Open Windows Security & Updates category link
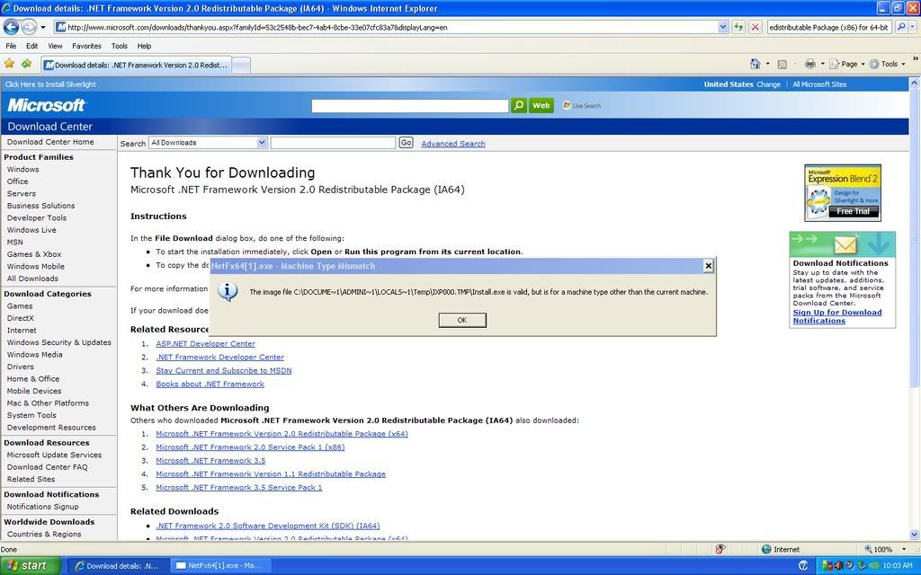The width and height of the screenshot is (921, 575). click(x=58, y=342)
